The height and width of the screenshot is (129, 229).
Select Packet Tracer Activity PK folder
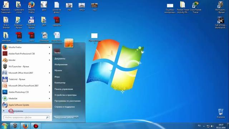tap(183, 7)
